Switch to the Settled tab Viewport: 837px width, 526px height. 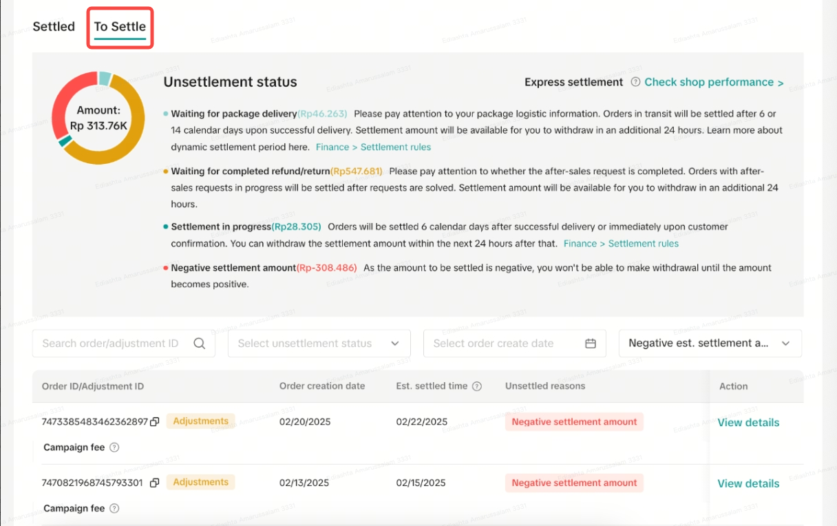point(54,27)
